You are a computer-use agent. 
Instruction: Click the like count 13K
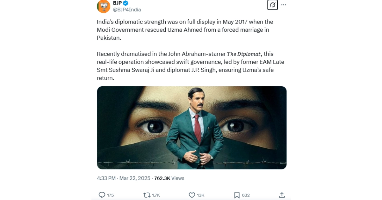tap(201, 195)
